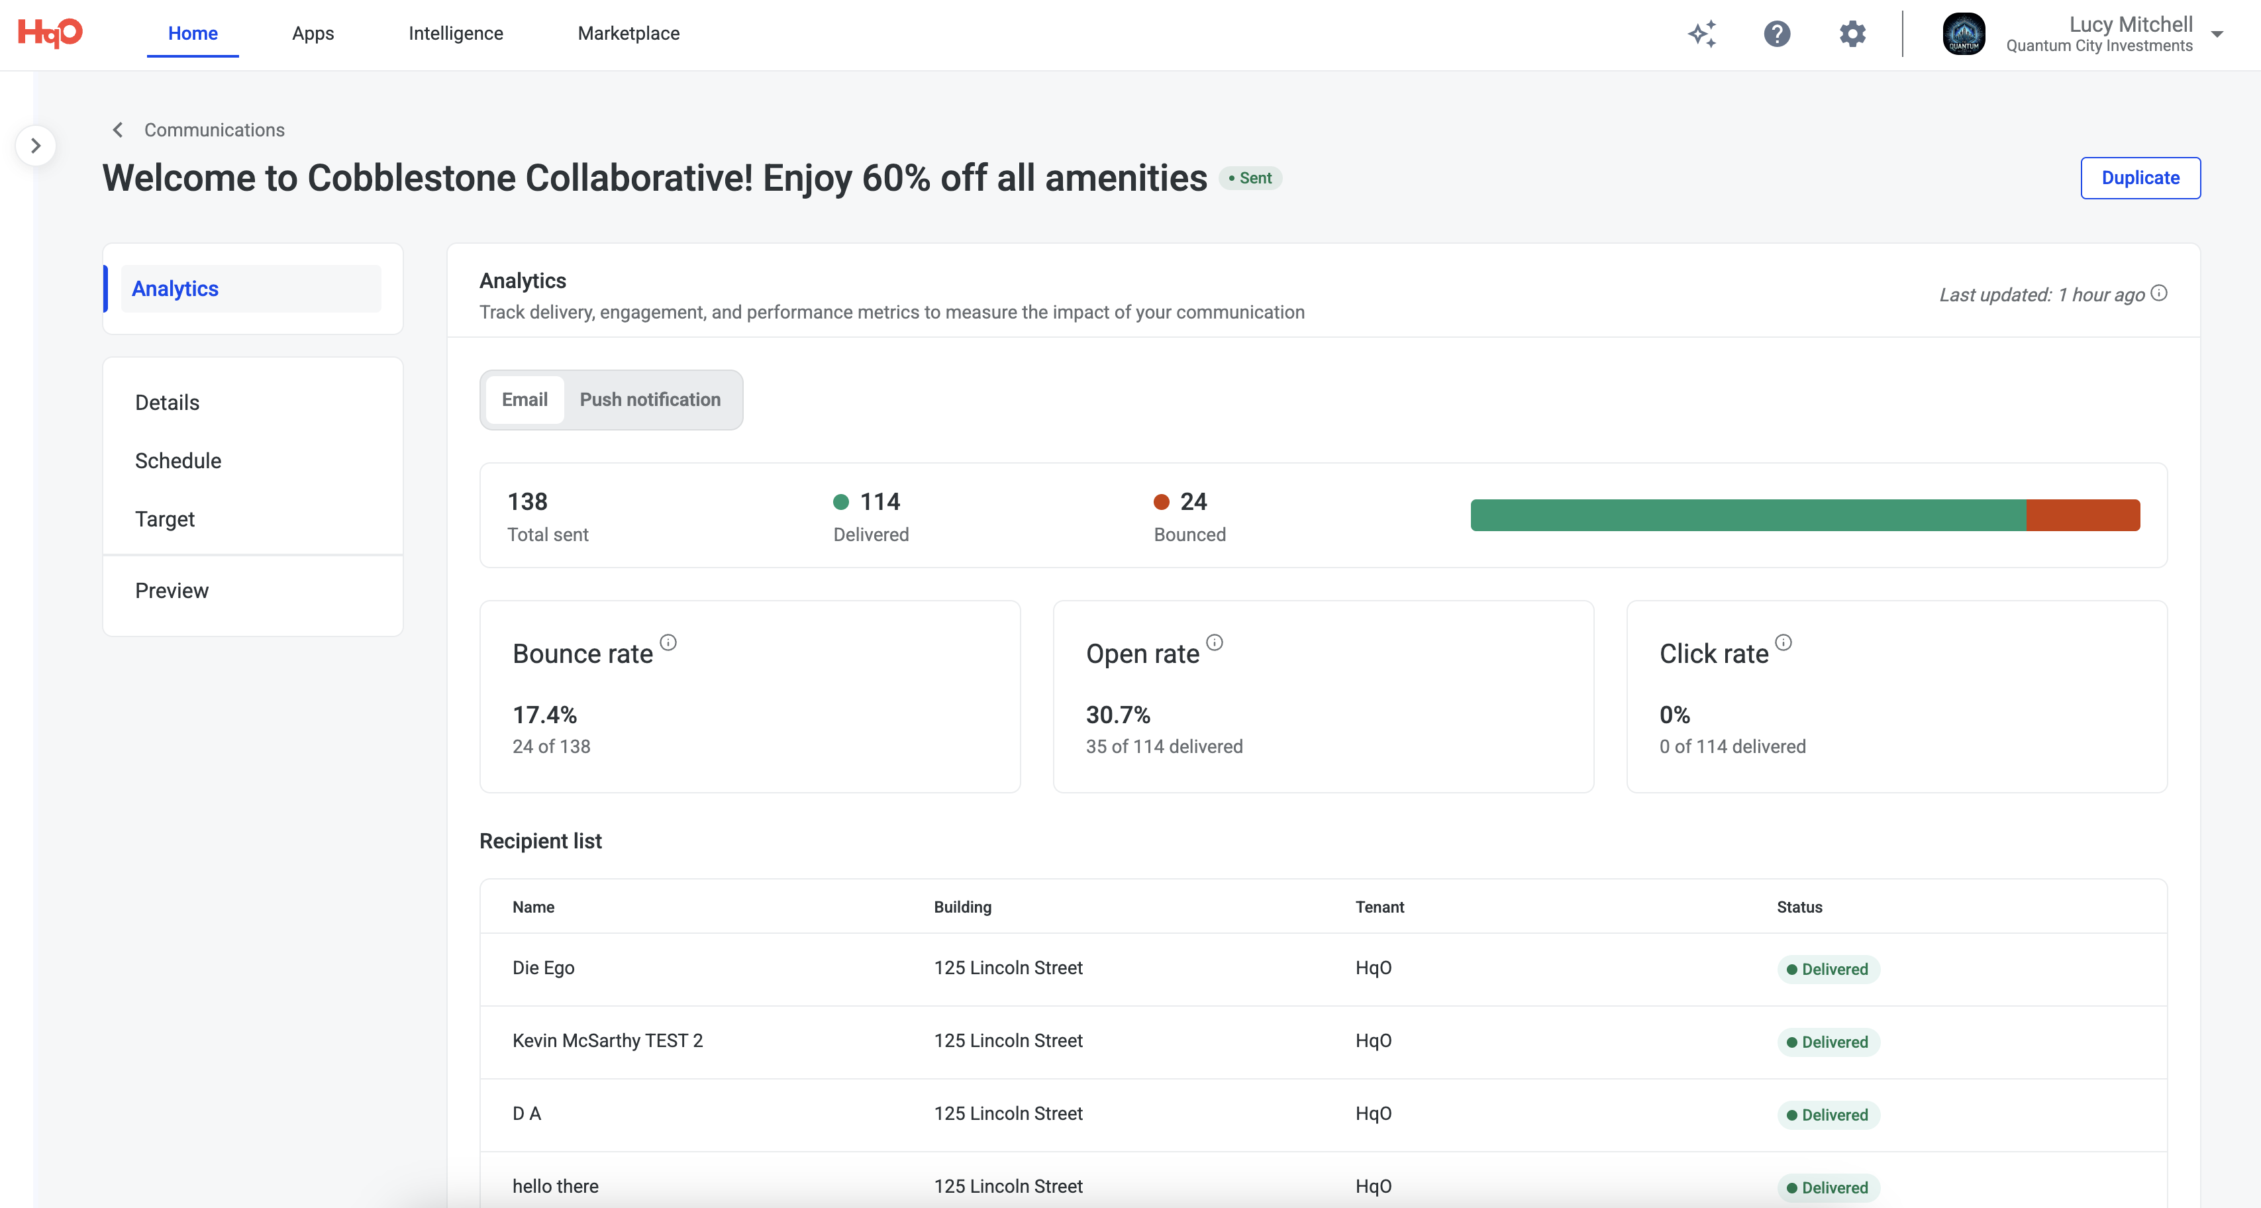This screenshot has height=1208, width=2261.
Task: Expand the Lucy Mitchell account dropdown
Action: 2217,34
